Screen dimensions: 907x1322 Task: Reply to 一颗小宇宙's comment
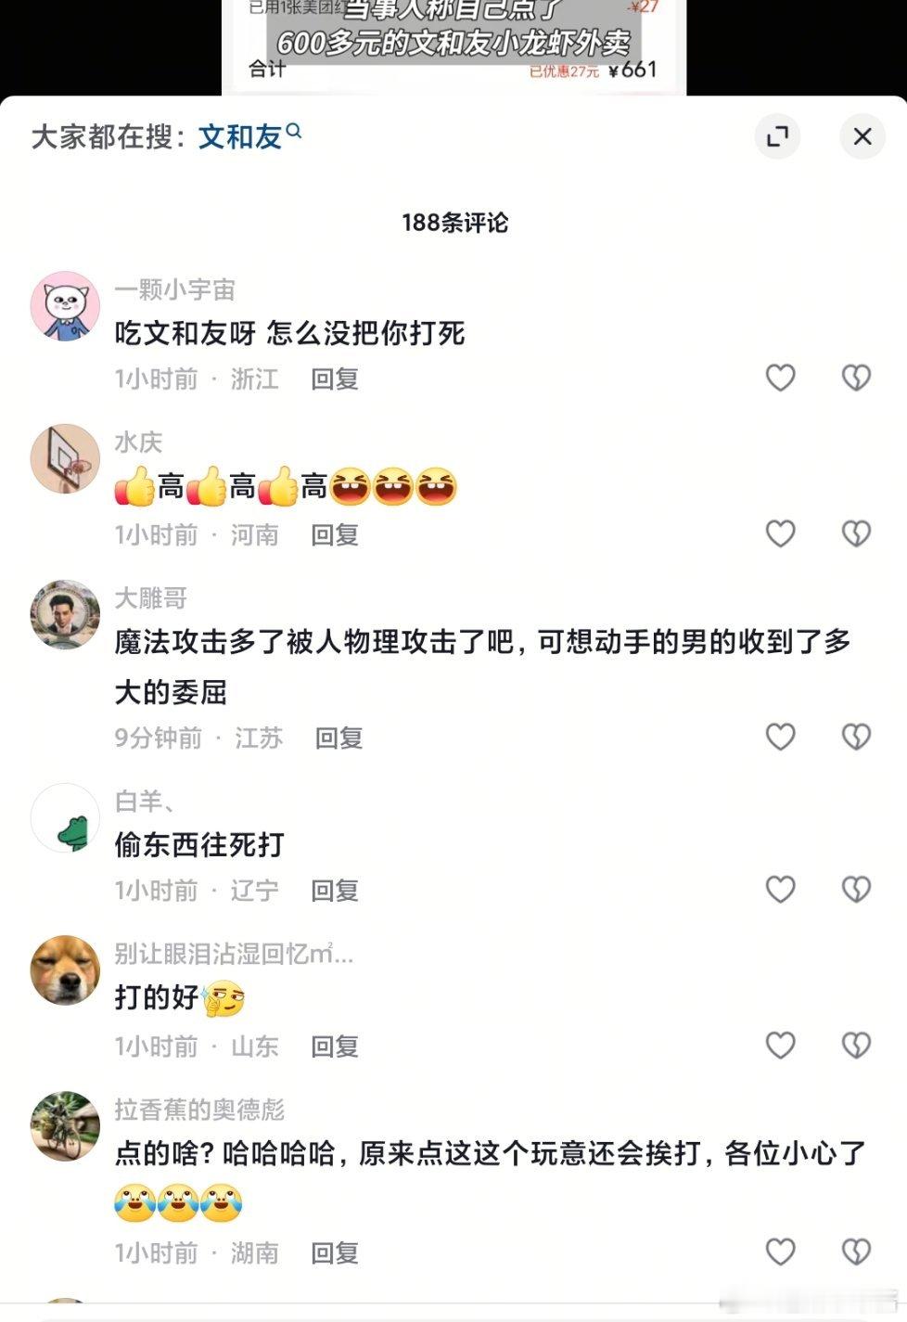[335, 379]
